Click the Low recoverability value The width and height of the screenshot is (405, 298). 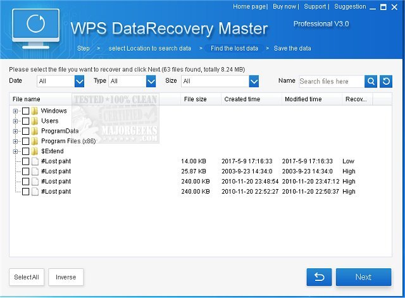point(348,161)
